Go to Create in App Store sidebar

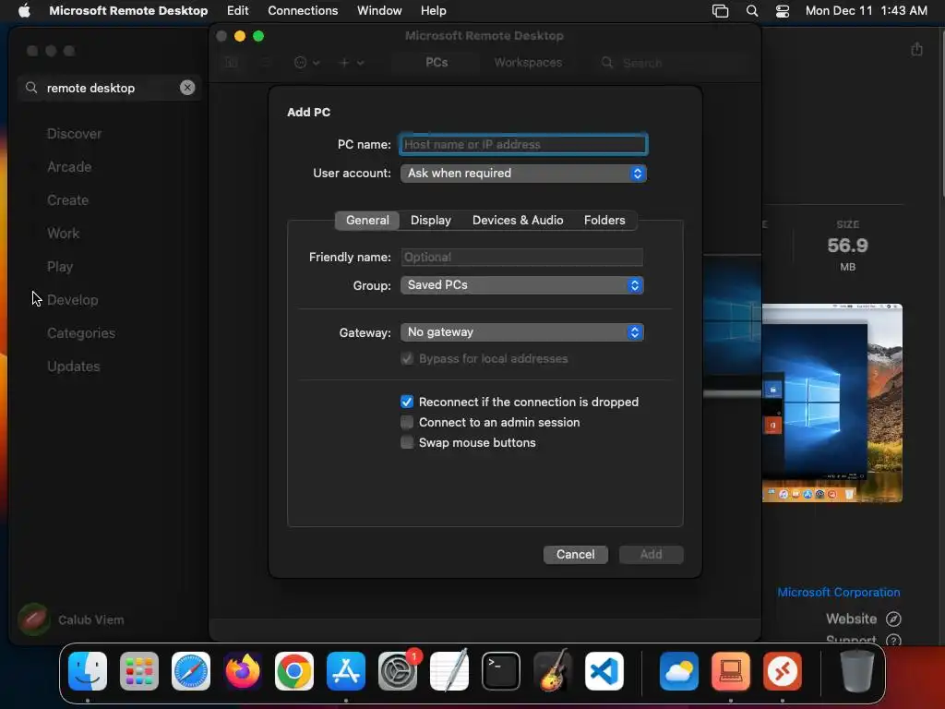click(x=67, y=200)
